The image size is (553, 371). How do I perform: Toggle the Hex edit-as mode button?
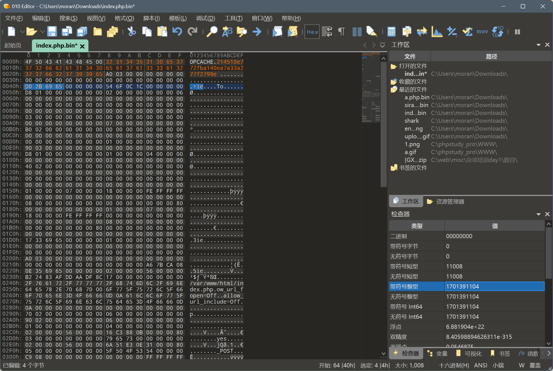(312, 32)
